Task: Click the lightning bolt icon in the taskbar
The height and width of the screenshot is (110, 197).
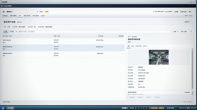Action: (146, 108)
